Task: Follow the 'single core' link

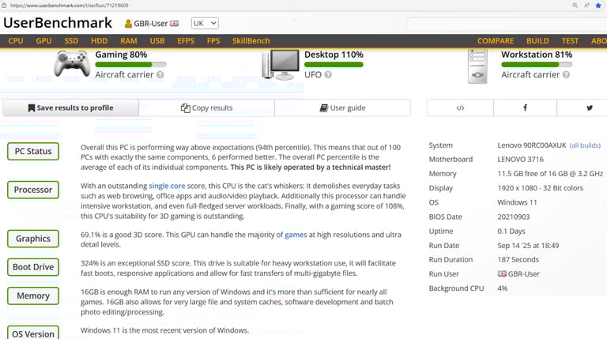Action: click(x=167, y=186)
